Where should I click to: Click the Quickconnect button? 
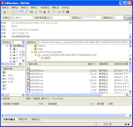pos(129,18)
